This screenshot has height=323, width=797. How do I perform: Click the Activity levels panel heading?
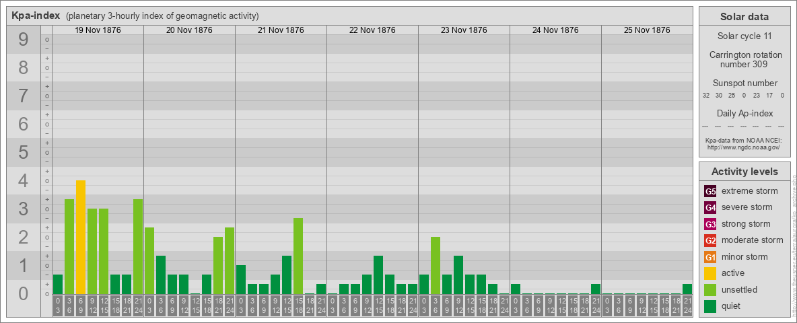point(744,172)
